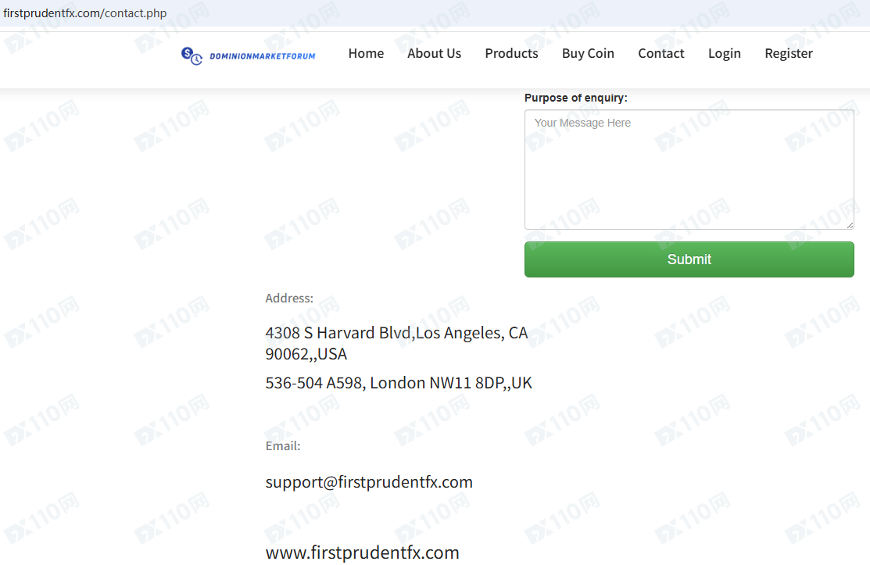The image size is (870, 565).
Task: Click the Address heading label
Action: tap(289, 299)
